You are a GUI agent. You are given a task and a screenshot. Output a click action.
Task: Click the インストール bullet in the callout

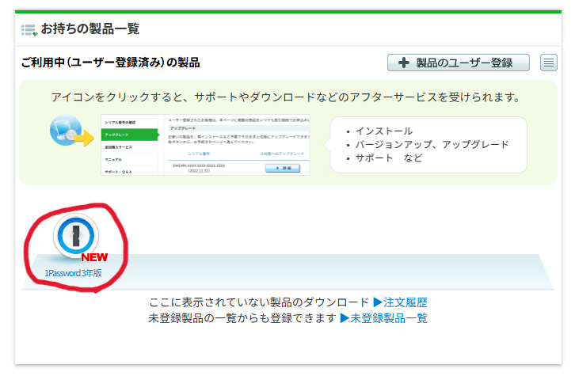coord(384,131)
